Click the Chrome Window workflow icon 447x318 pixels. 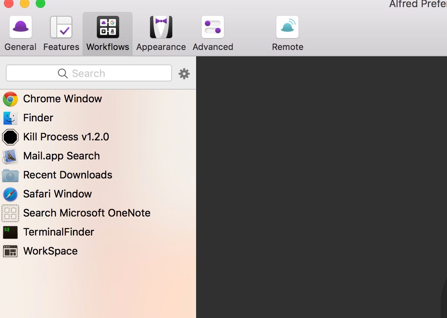coord(10,99)
